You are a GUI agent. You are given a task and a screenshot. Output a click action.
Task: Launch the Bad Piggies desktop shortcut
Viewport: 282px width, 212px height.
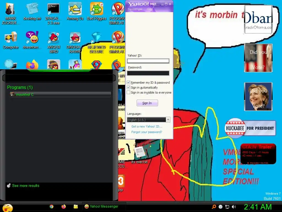coord(97,11)
